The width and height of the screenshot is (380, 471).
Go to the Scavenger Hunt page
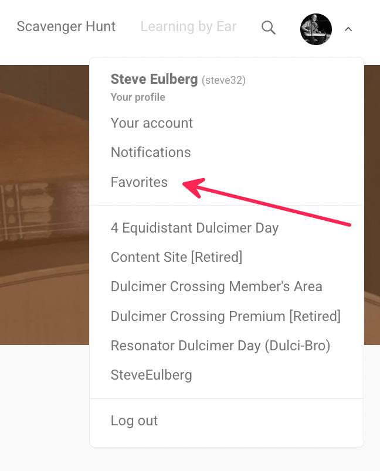click(x=66, y=26)
